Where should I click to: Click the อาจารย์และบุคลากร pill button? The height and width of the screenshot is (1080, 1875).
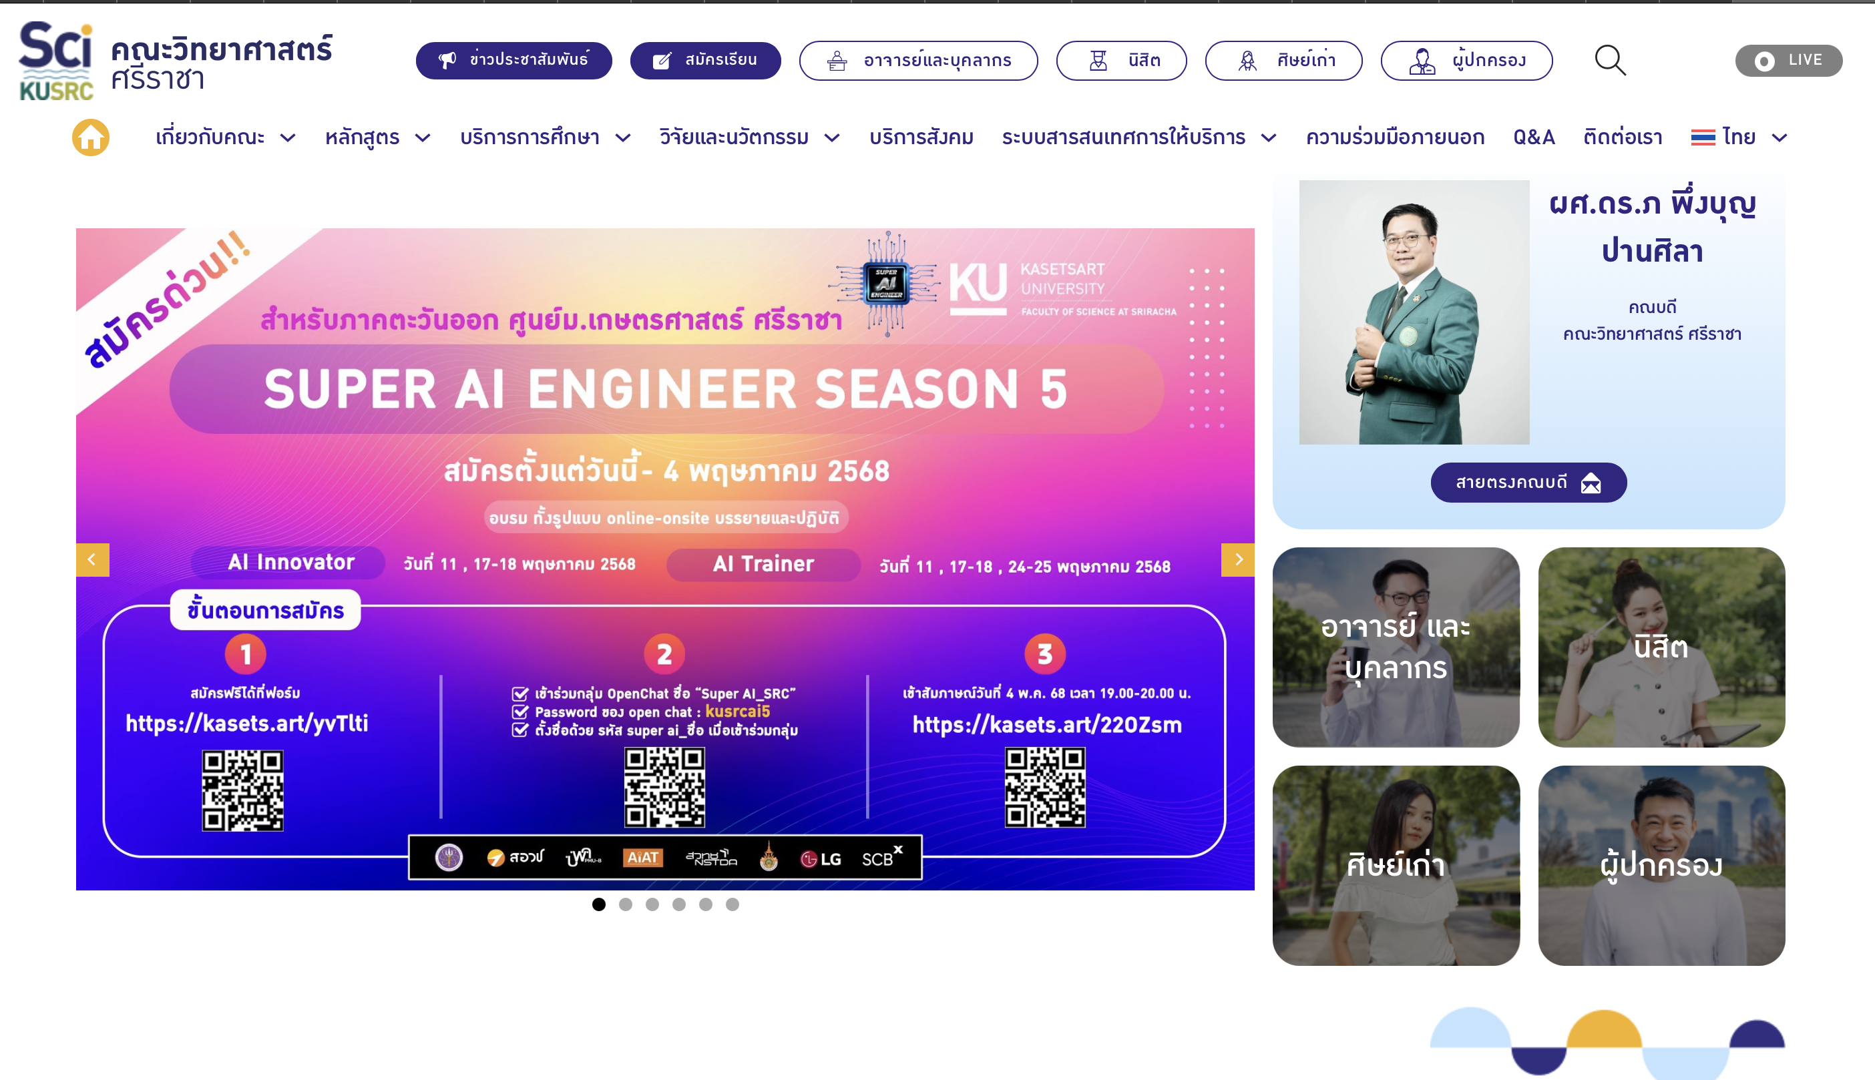tap(918, 60)
